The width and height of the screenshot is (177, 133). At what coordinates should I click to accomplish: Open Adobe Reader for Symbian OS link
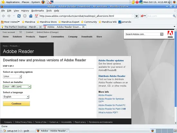coord(111,100)
